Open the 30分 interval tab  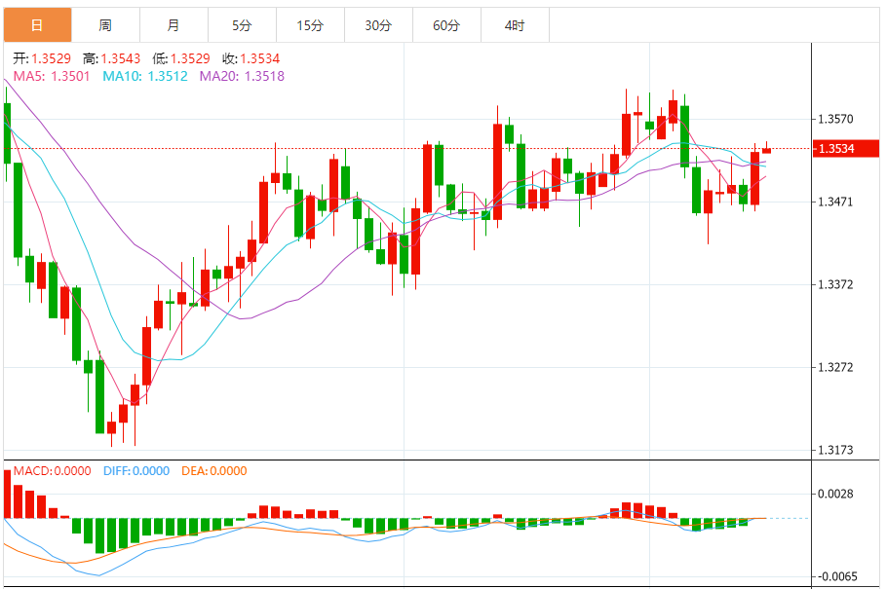click(x=378, y=25)
